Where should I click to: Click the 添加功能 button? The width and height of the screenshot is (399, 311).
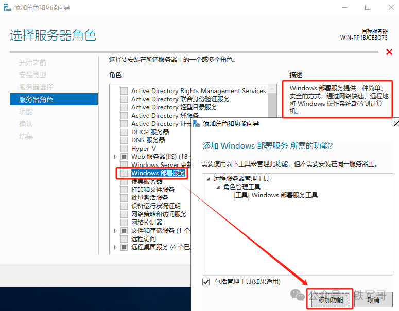[331, 300]
